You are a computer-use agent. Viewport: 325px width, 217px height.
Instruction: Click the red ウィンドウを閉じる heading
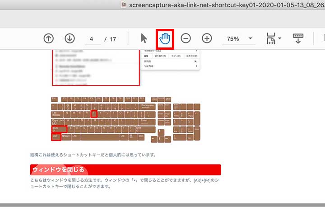click(x=125, y=170)
